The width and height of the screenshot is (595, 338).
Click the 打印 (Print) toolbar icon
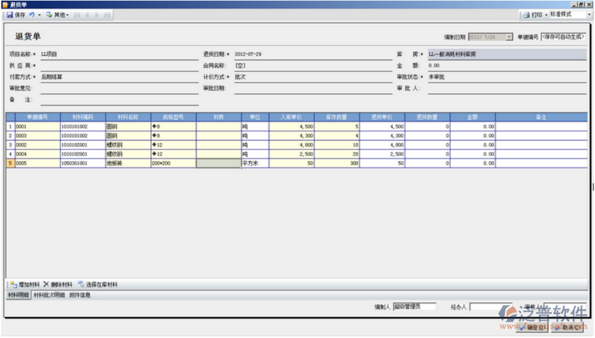click(x=531, y=15)
